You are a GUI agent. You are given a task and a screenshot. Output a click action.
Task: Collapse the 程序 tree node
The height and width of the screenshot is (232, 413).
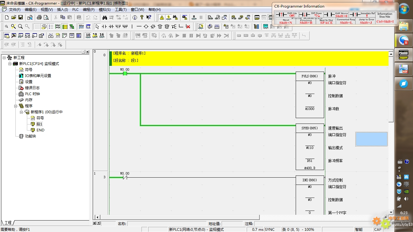tap(15, 106)
